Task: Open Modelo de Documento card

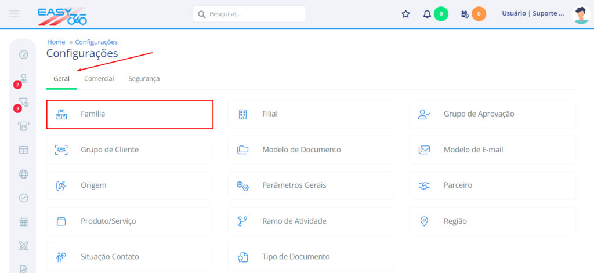Action: pos(311,150)
